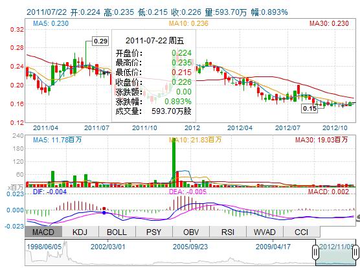This screenshot has height=268, width=360.
Task: Open the WVAD indicator tab
Action: coord(265,232)
